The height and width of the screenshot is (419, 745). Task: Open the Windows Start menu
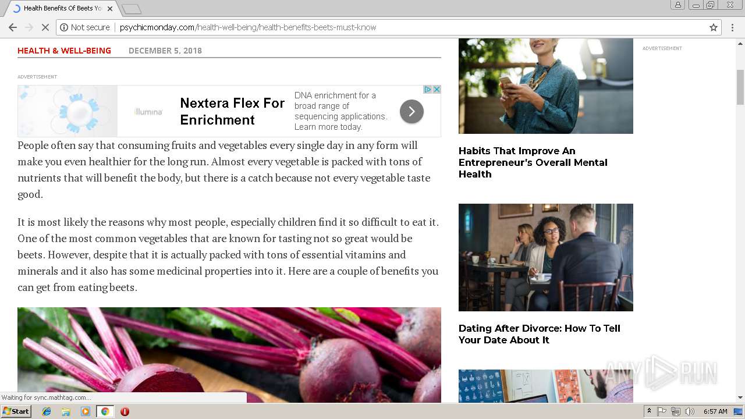coord(16,411)
